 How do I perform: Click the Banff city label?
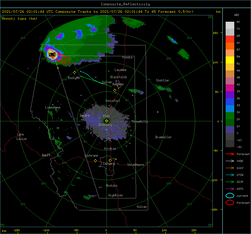pyautogui.click(x=46, y=155)
